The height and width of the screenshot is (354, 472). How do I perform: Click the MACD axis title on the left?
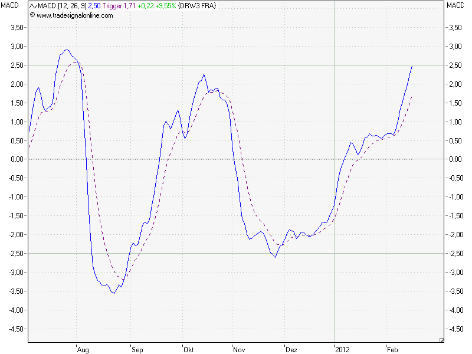[11, 6]
